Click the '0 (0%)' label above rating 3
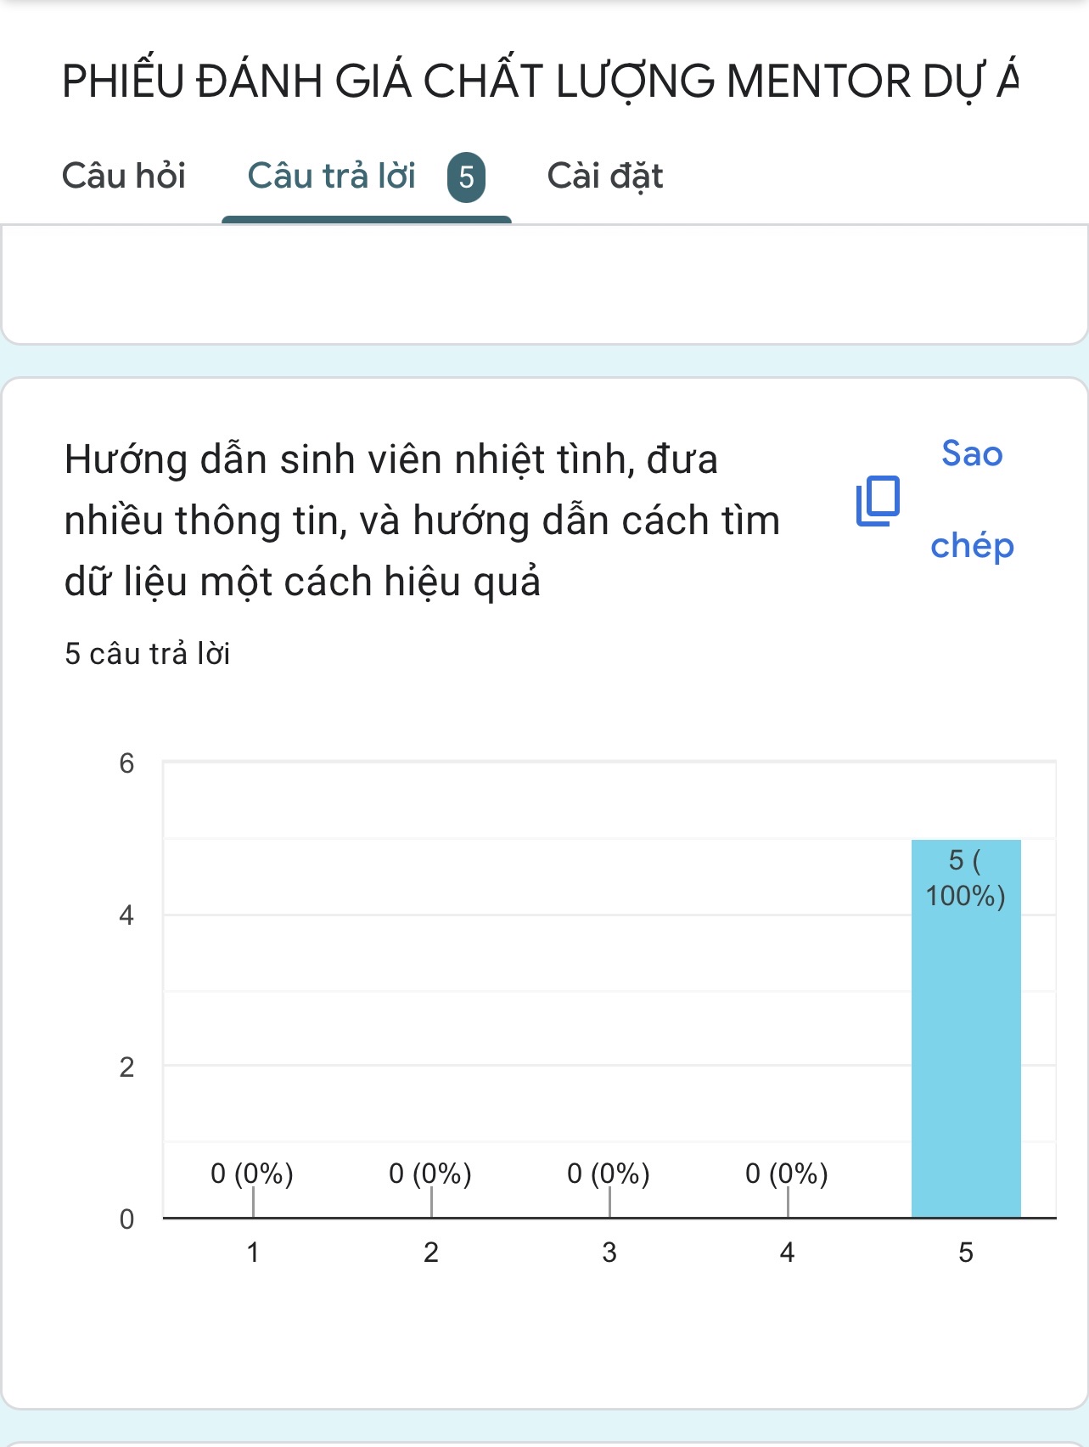 click(609, 1174)
